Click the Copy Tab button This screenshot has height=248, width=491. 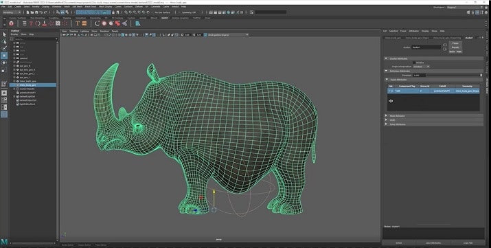(468, 243)
